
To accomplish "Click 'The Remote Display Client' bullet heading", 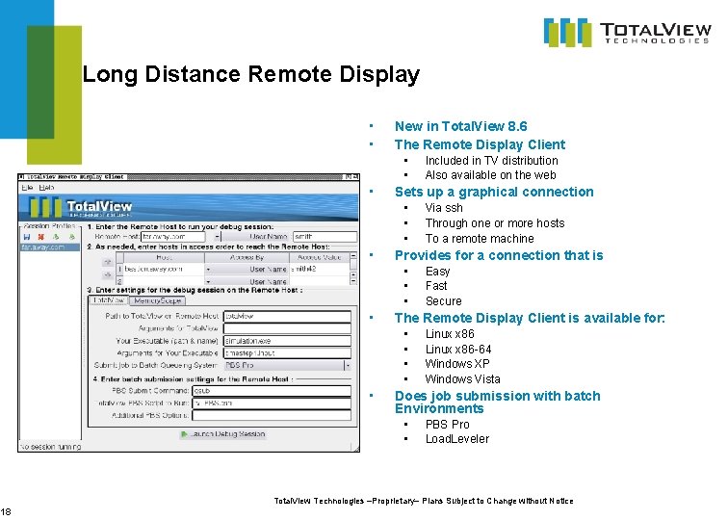I will click(x=480, y=144).
